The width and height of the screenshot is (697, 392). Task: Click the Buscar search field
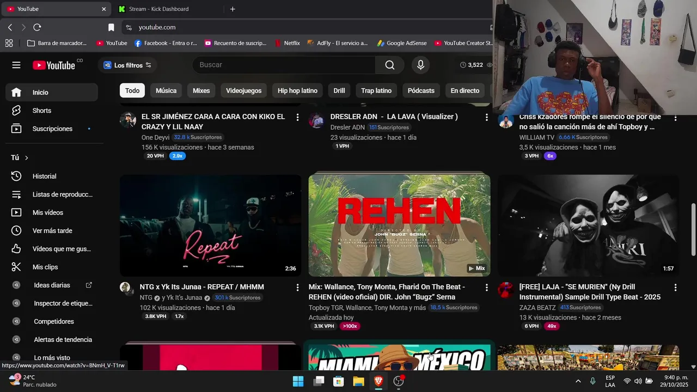(x=284, y=65)
